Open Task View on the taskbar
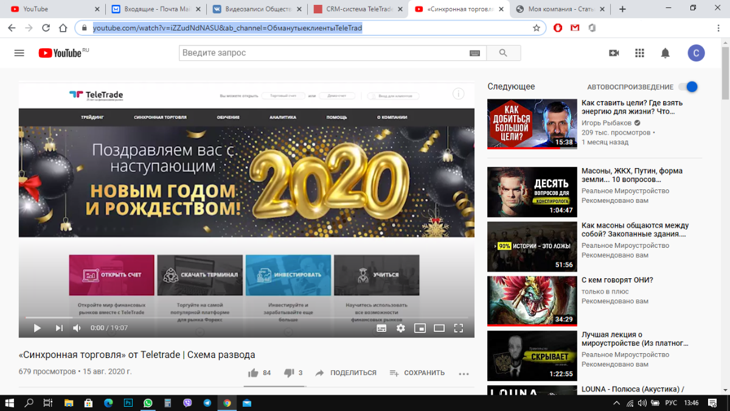 (x=48, y=402)
